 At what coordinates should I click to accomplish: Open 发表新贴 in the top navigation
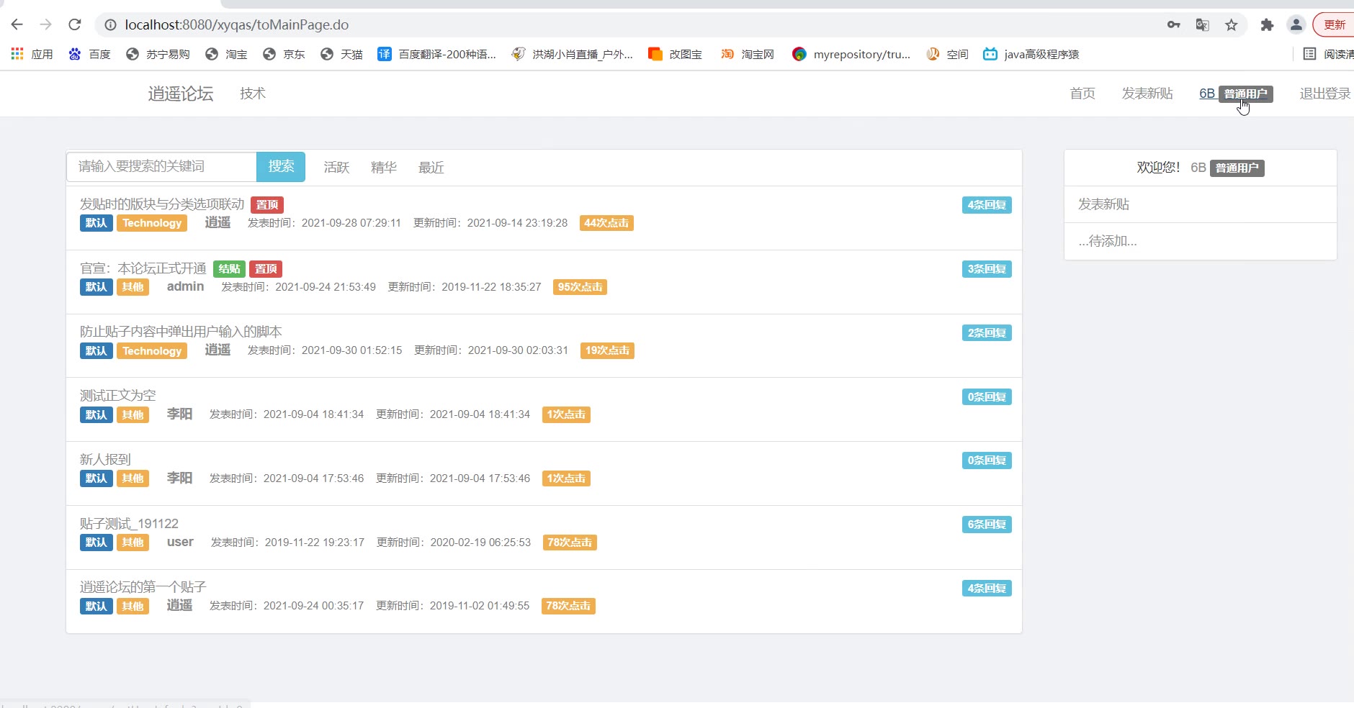coord(1147,94)
